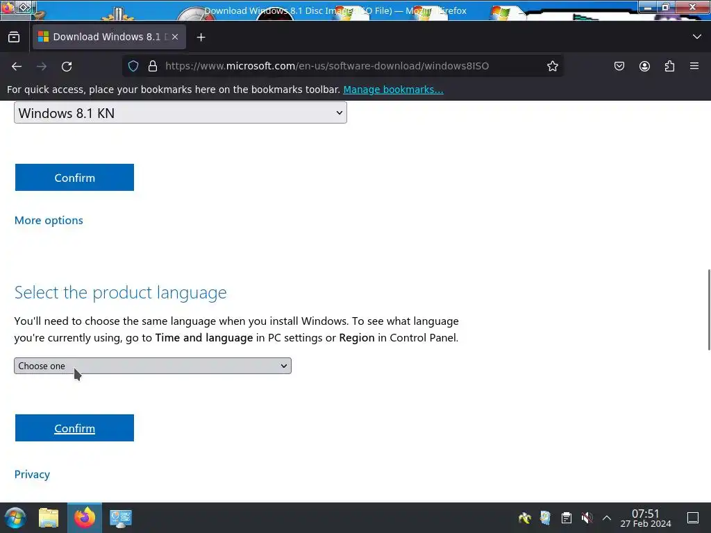Click the clipboard tray icon

tap(567, 518)
